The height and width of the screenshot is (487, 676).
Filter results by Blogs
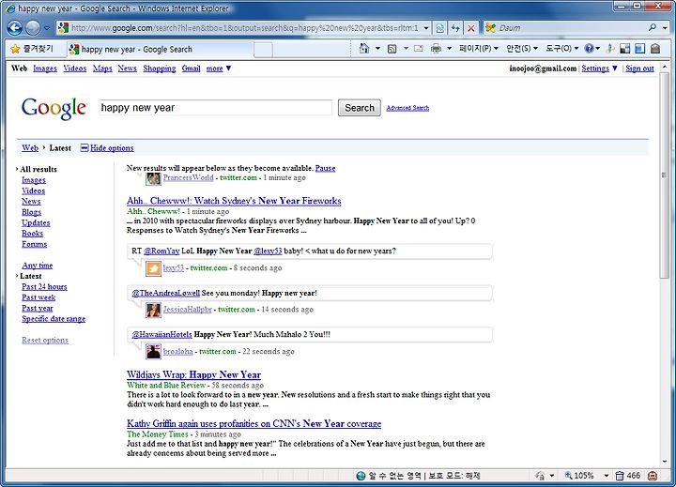click(32, 212)
